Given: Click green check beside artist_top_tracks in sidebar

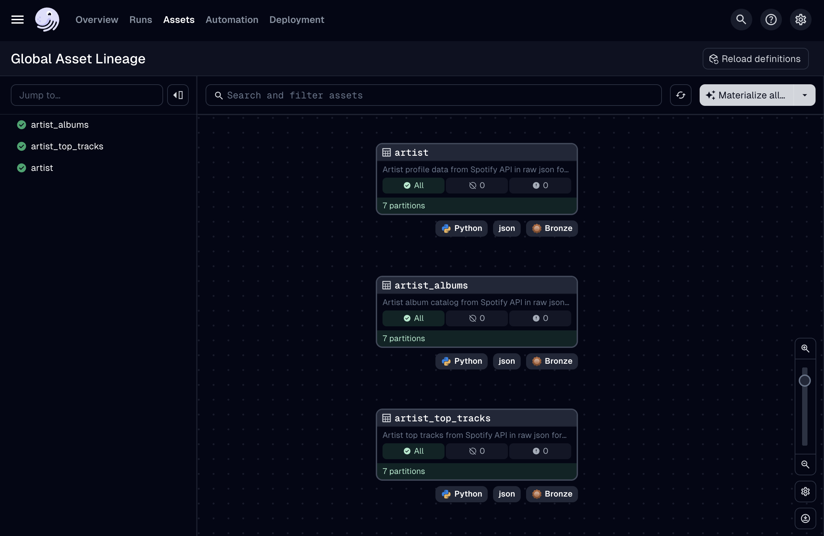Looking at the screenshot, I should pos(22,146).
